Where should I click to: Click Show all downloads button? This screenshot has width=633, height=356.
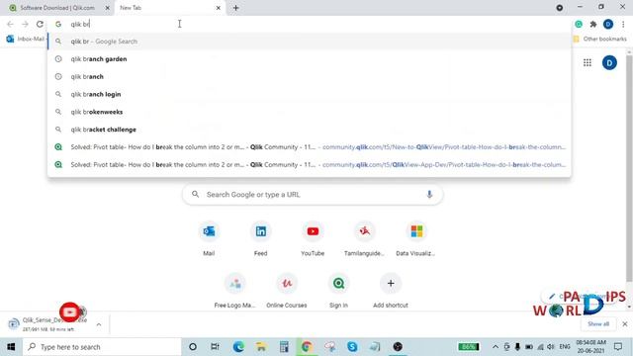[598, 323]
